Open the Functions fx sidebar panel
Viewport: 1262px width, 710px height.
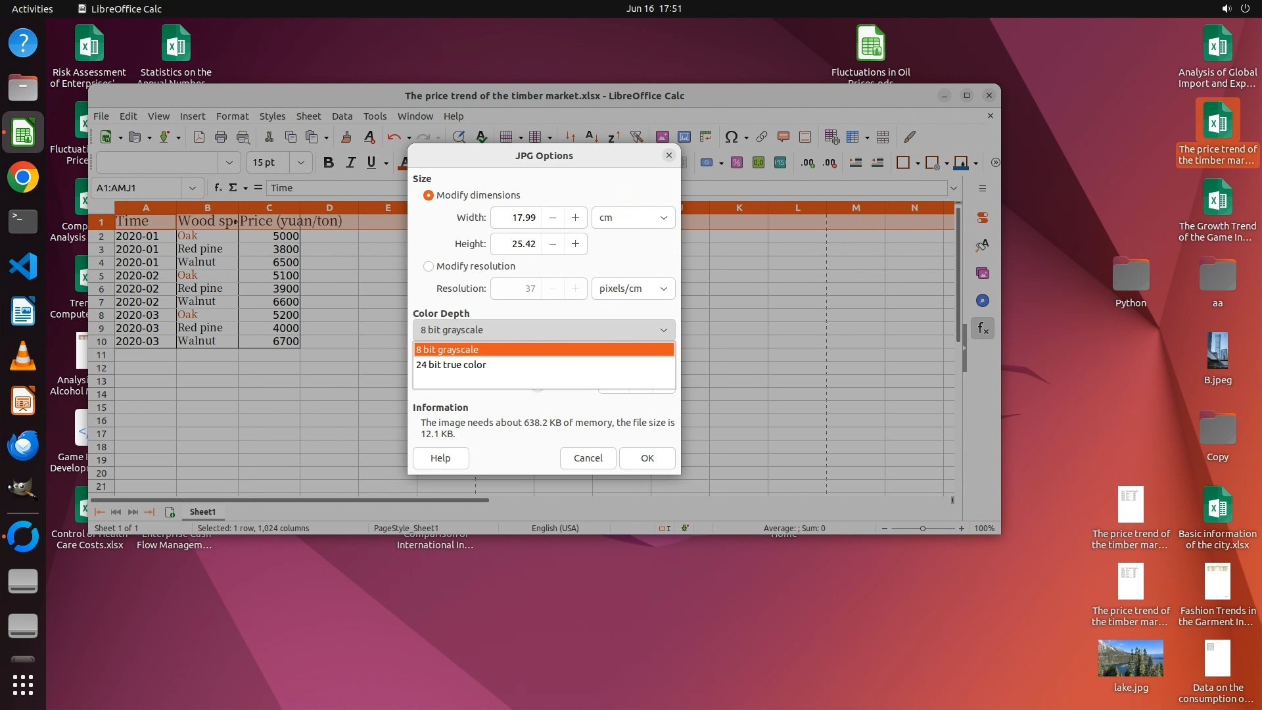[983, 328]
